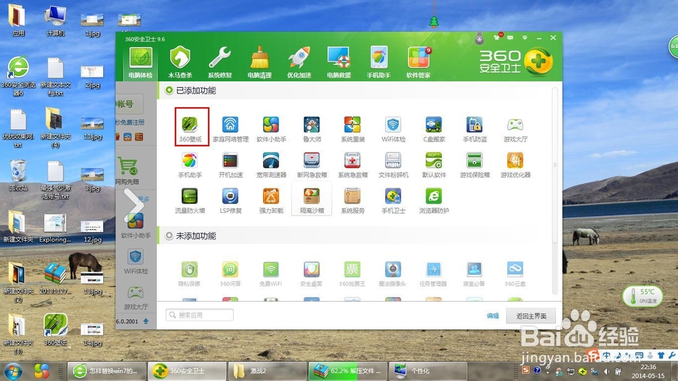
Task: Launch 开机加速 tool
Action: click(x=231, y=165)
